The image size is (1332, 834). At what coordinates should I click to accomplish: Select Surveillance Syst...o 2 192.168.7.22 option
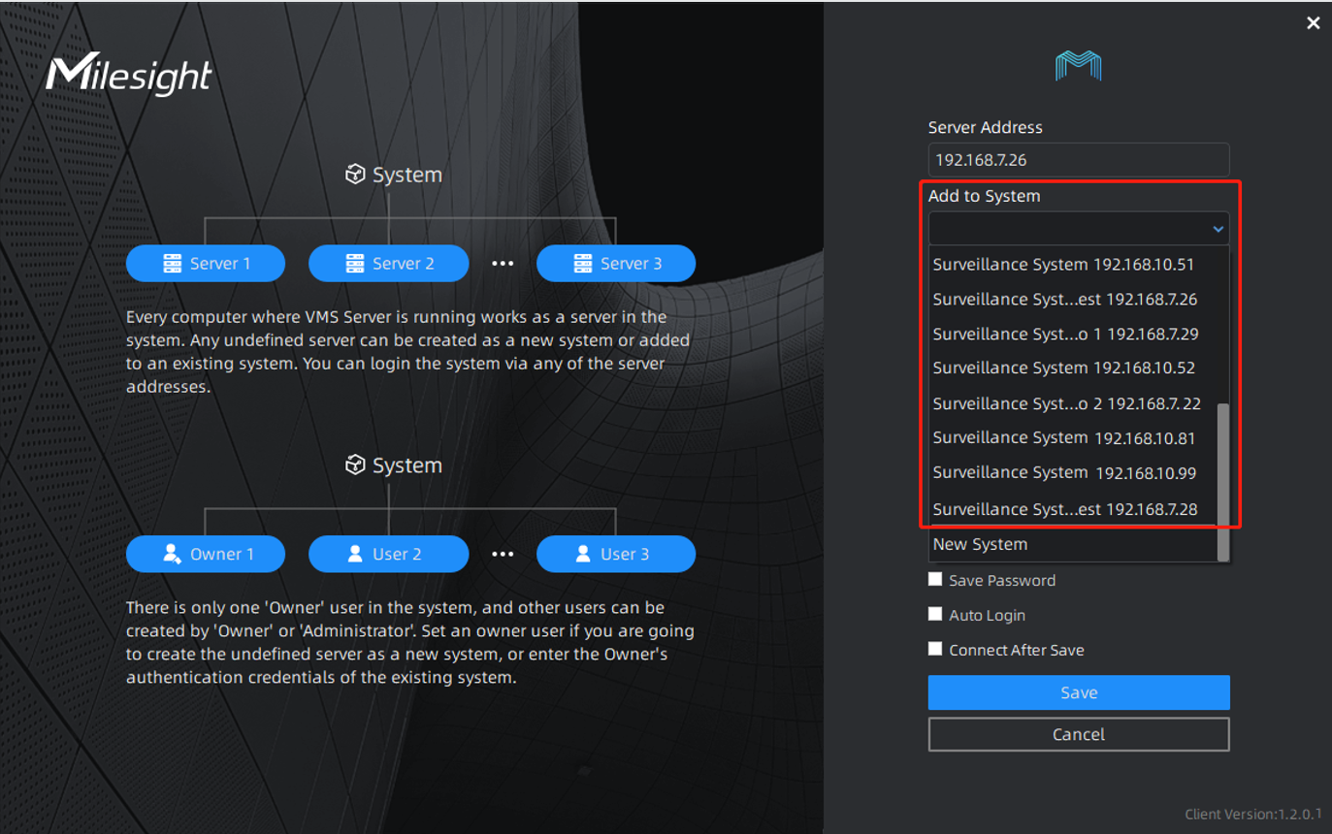coord(1073,403)
